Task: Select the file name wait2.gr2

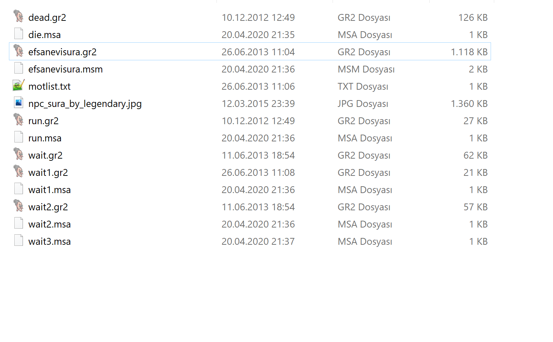Action: pyautogui.click(x=48, y=207)
